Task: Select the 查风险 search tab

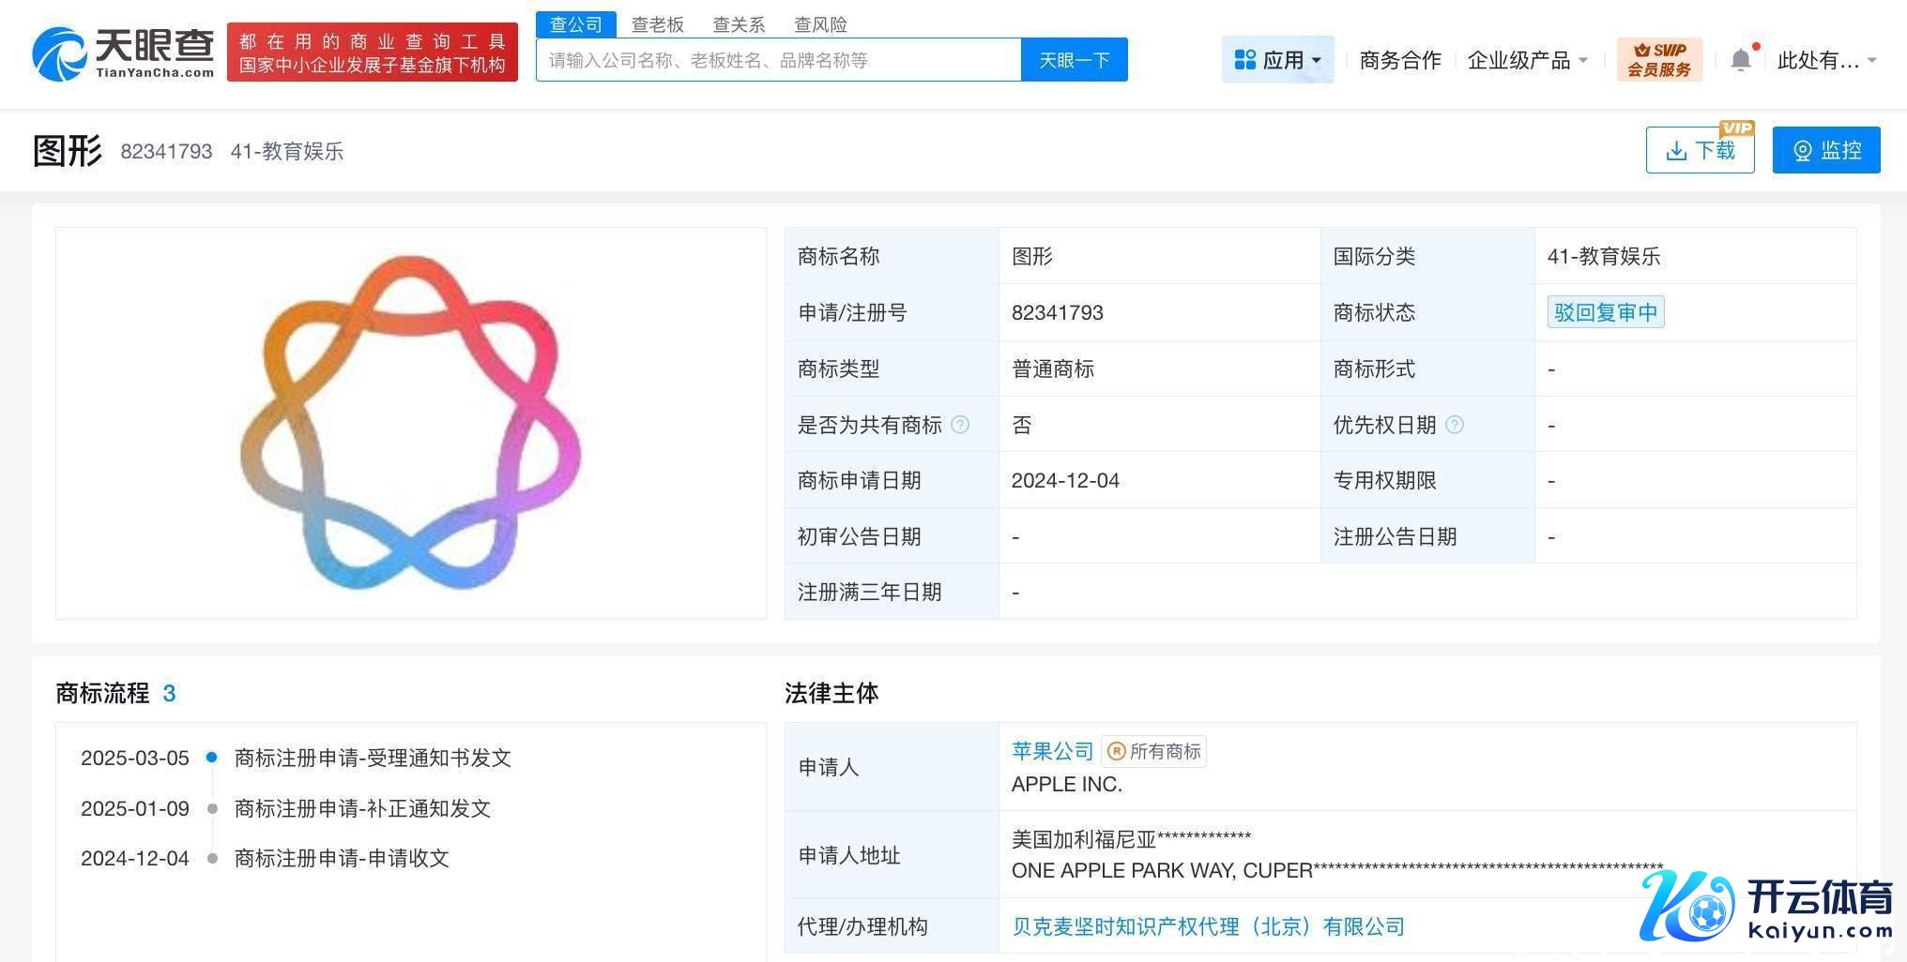Action: pyautogui.click(x=820, y=24)
